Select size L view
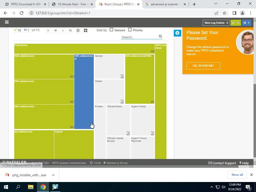The width and height of the screenshot is (256, 192). pos(63,30)
